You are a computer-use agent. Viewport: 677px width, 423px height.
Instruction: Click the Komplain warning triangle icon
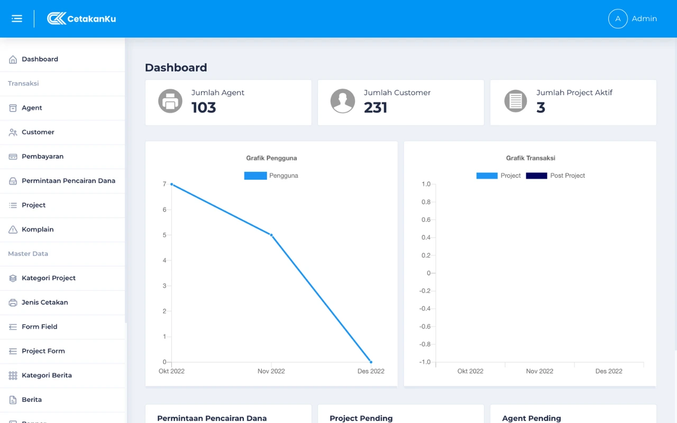point(13,229)
